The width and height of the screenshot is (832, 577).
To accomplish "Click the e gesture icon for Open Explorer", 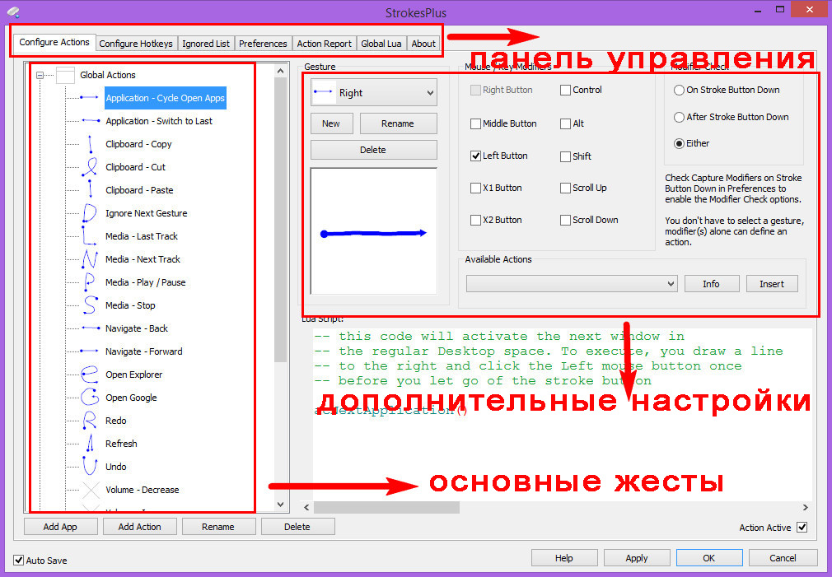I will pyautogui.click(x=90, y=375).
